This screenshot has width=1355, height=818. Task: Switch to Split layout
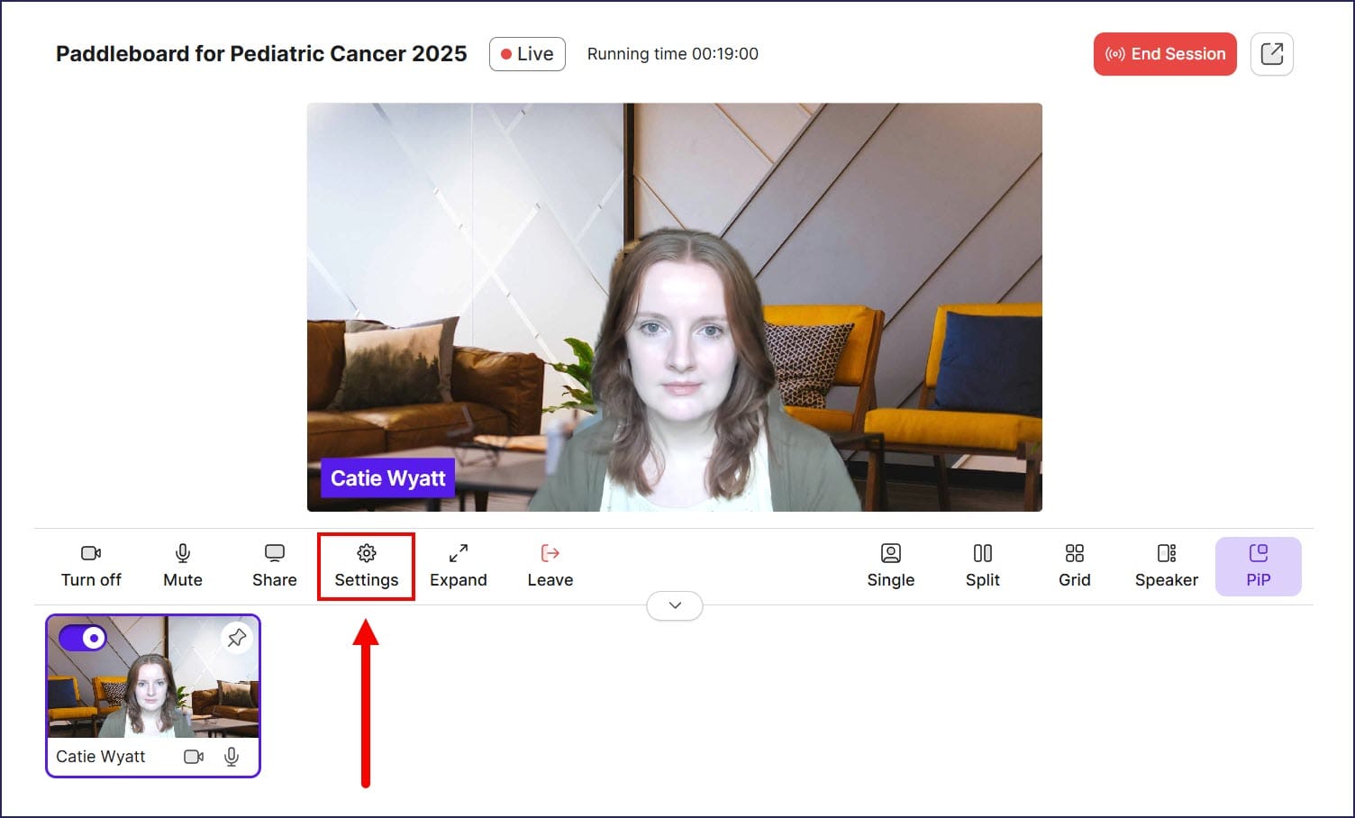point(982,565)
